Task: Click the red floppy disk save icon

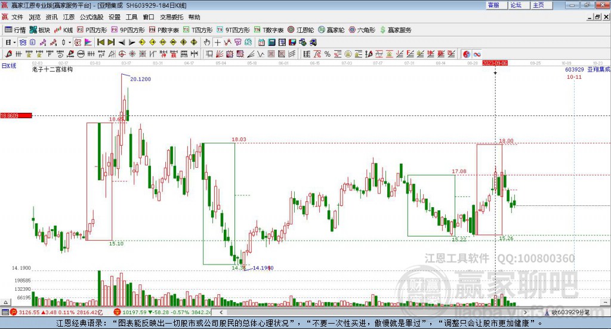Action: [x=292, y=42]
